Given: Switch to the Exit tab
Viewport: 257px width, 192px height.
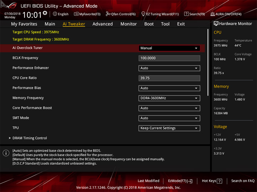Looking at the screenshot, I should (181, 24).
